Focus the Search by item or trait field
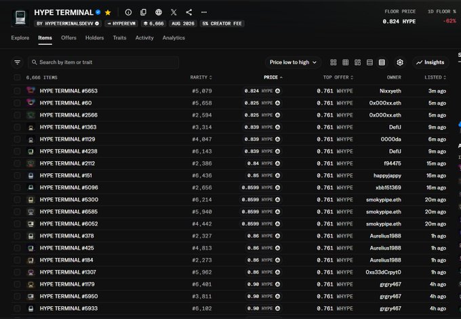This screenshot has height=319, width=461. (103, 62)
